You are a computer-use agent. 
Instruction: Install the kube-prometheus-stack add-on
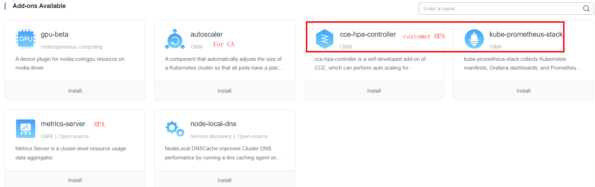523,91
